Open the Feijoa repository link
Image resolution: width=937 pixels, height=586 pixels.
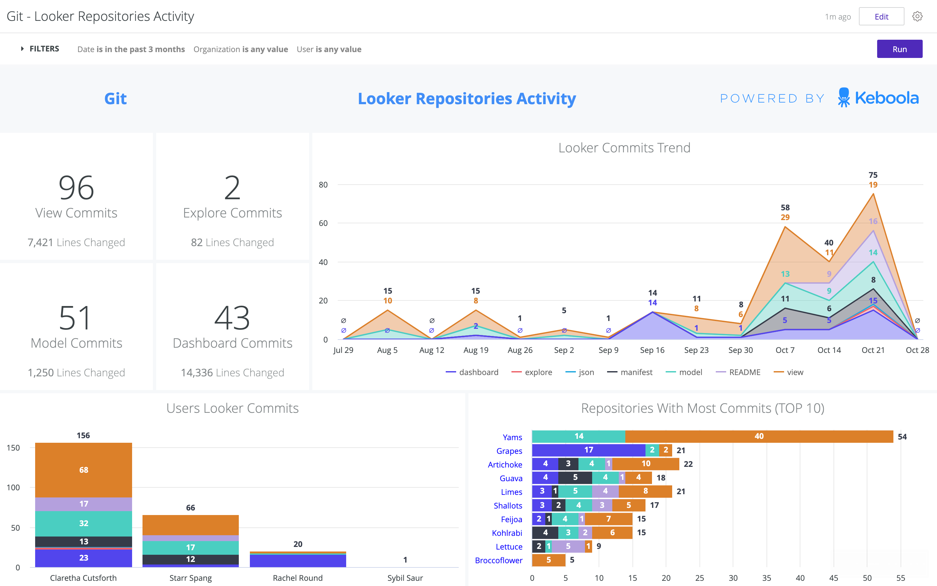511,519
